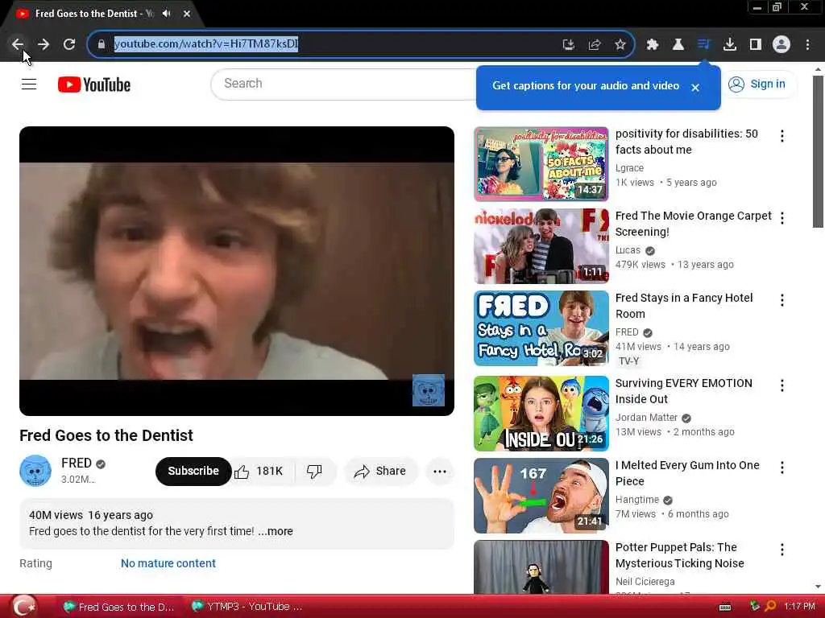The width and height of the screenshot is (825, 618).
Task: Open the No mature content link
Action: [168, 563]
